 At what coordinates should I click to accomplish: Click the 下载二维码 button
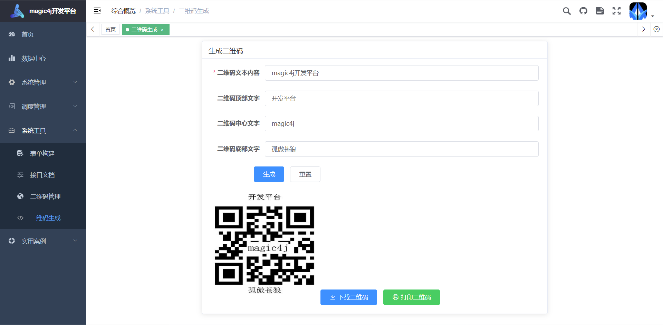(x=349, y=297)
